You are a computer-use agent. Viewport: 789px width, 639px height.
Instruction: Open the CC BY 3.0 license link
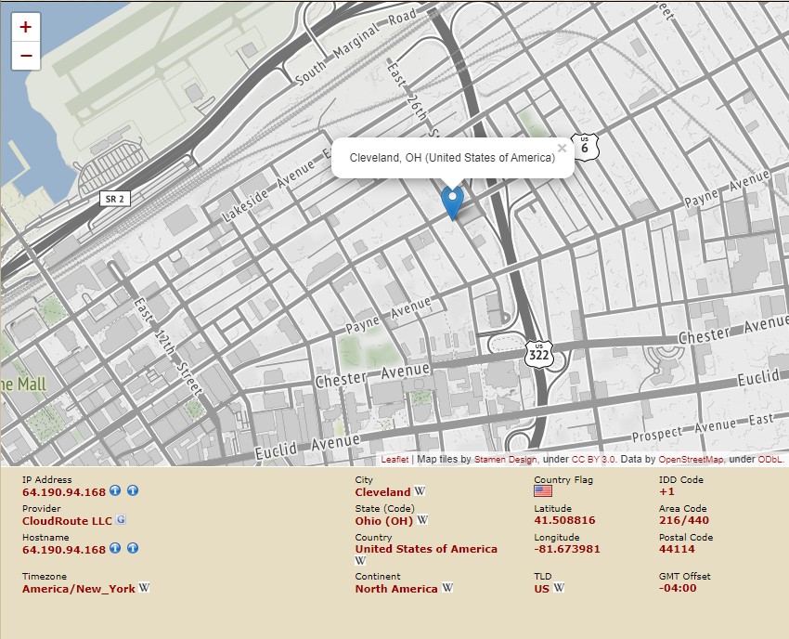point(594,460)
